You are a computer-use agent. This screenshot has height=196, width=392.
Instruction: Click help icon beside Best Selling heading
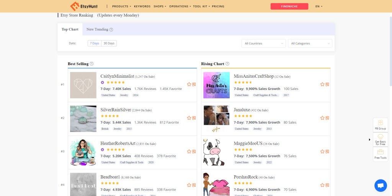pyautogui.click(x=92, y=64)
